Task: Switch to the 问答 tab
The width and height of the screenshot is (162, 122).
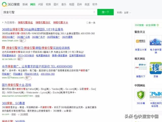Action: coord(40,5)
